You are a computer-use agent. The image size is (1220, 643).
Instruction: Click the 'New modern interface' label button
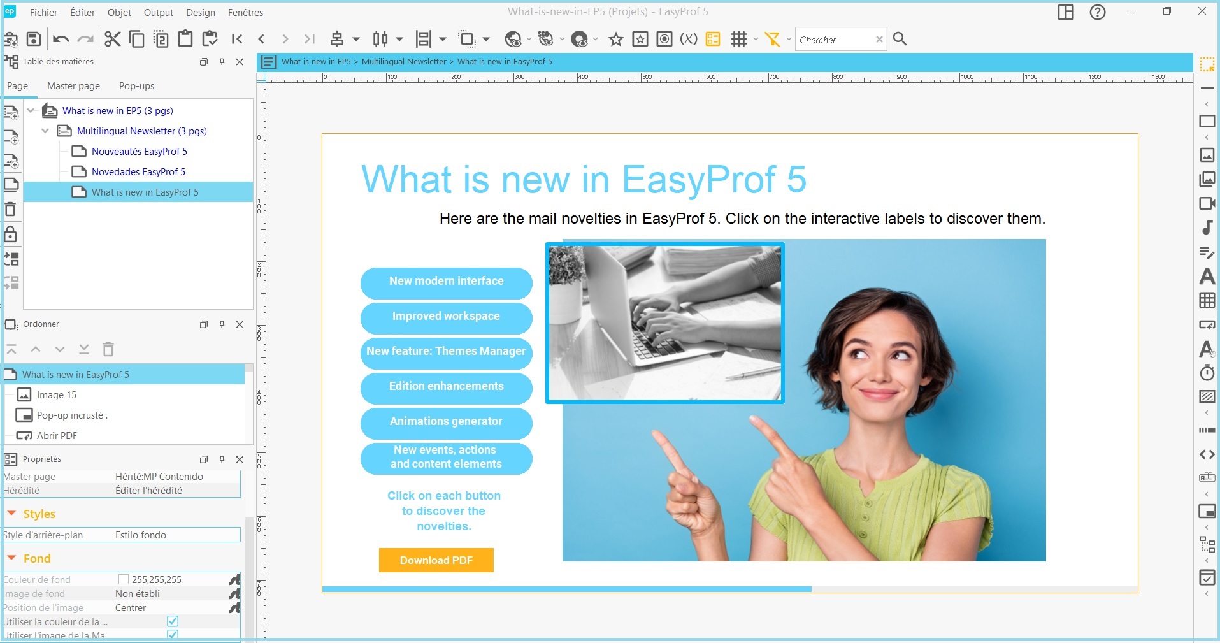click(x=446, y=282)
